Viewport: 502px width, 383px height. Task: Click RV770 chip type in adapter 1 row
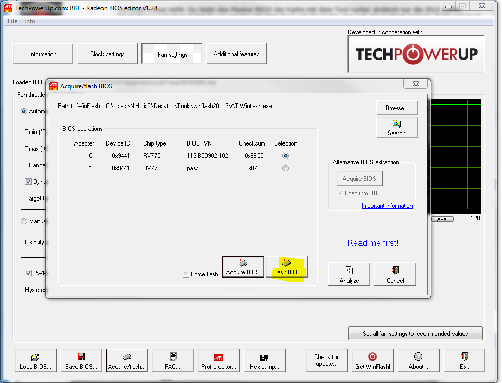(x=152, y=168)
